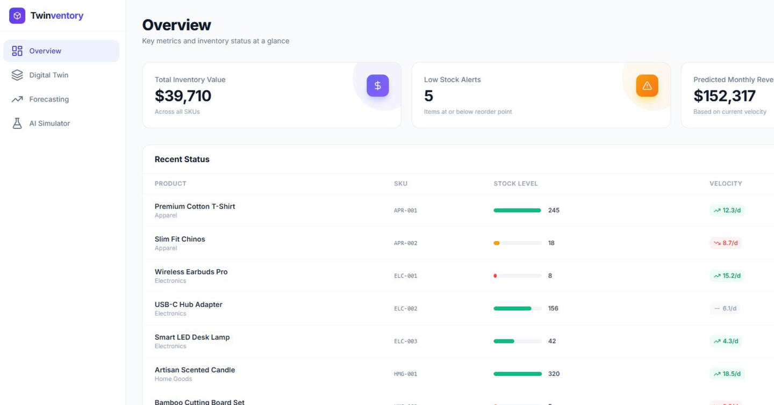This screenshot has width=774, height=405.
Task: Click the Digital Twin layers icon
Action: tap(17, 75)
